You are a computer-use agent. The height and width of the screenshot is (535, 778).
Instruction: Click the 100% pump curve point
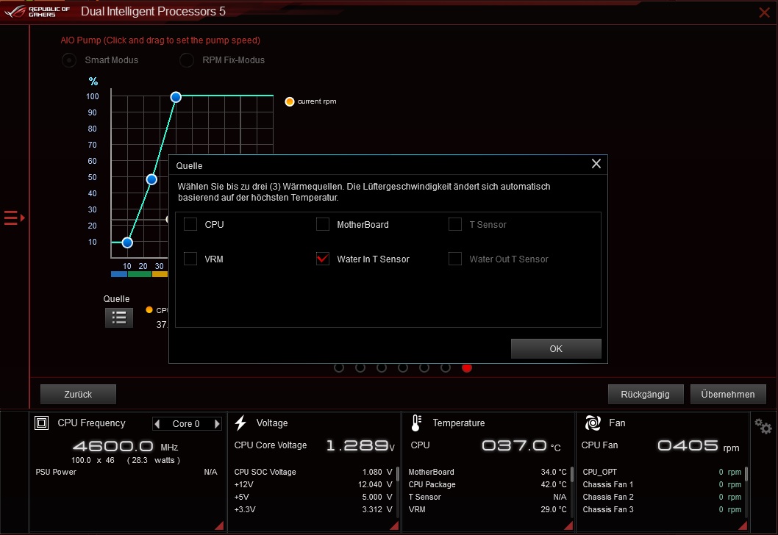pyautogui.click(x=176, y=97)
